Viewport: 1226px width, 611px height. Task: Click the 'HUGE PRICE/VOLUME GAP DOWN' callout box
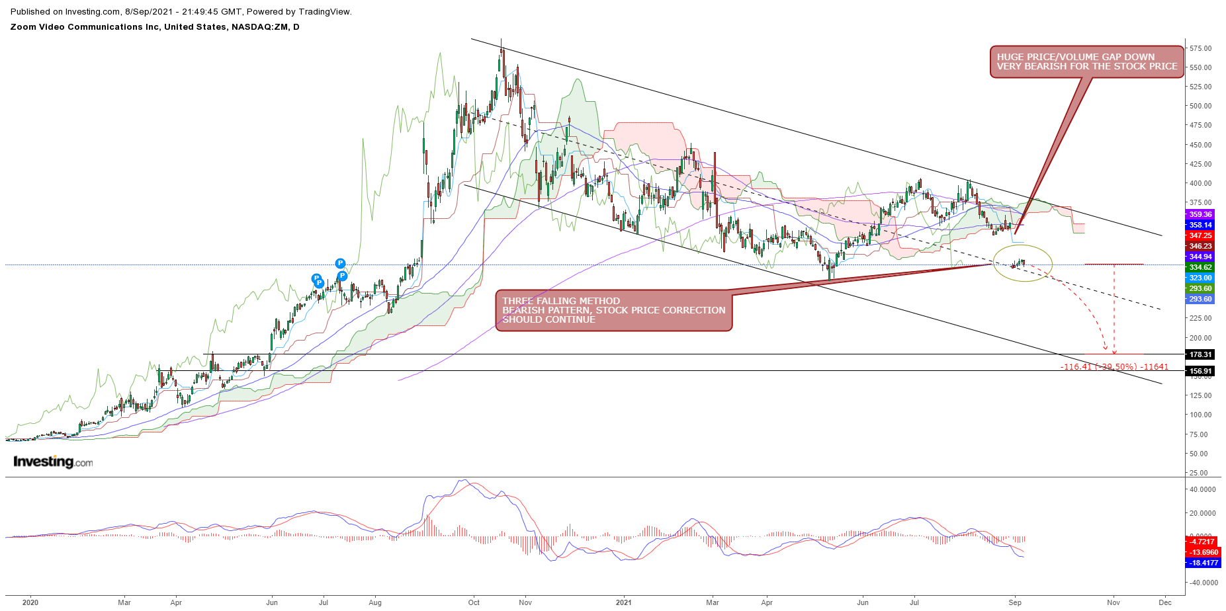[x=1086, y=62]
